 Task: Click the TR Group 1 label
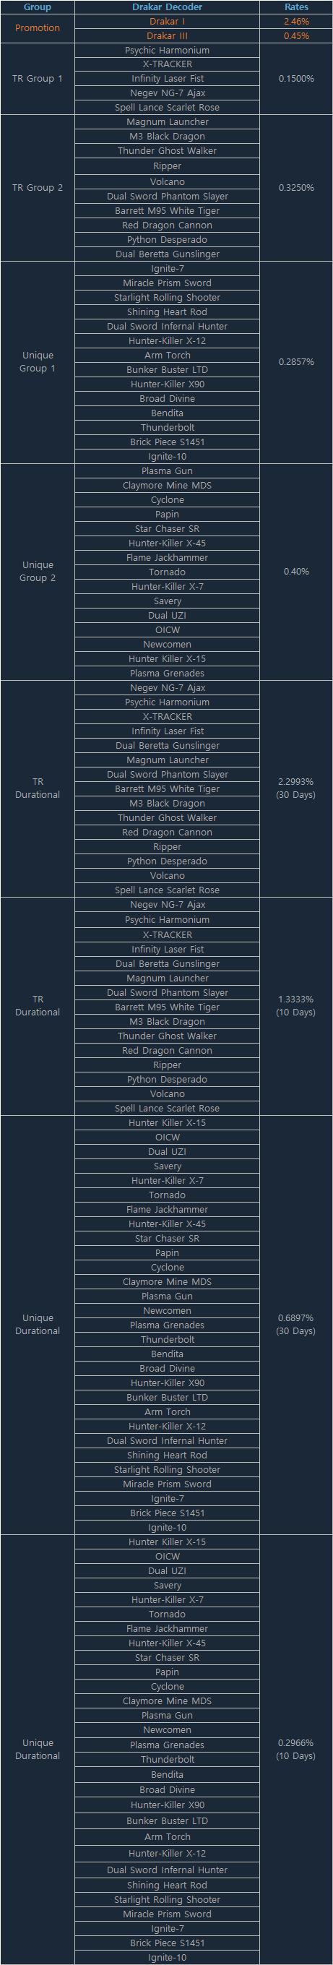point(38,79)
